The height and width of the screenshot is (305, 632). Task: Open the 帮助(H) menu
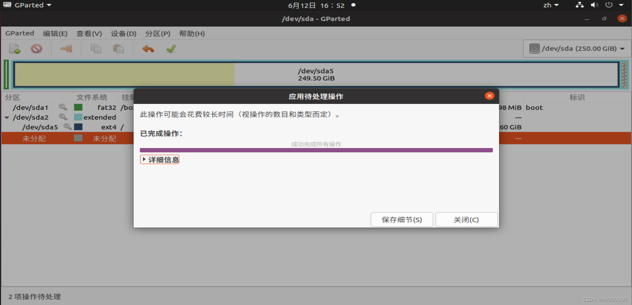[x=192, y=33]
